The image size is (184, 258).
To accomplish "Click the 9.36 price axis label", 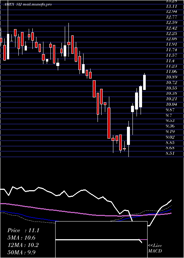I will (x=171, y=126).
